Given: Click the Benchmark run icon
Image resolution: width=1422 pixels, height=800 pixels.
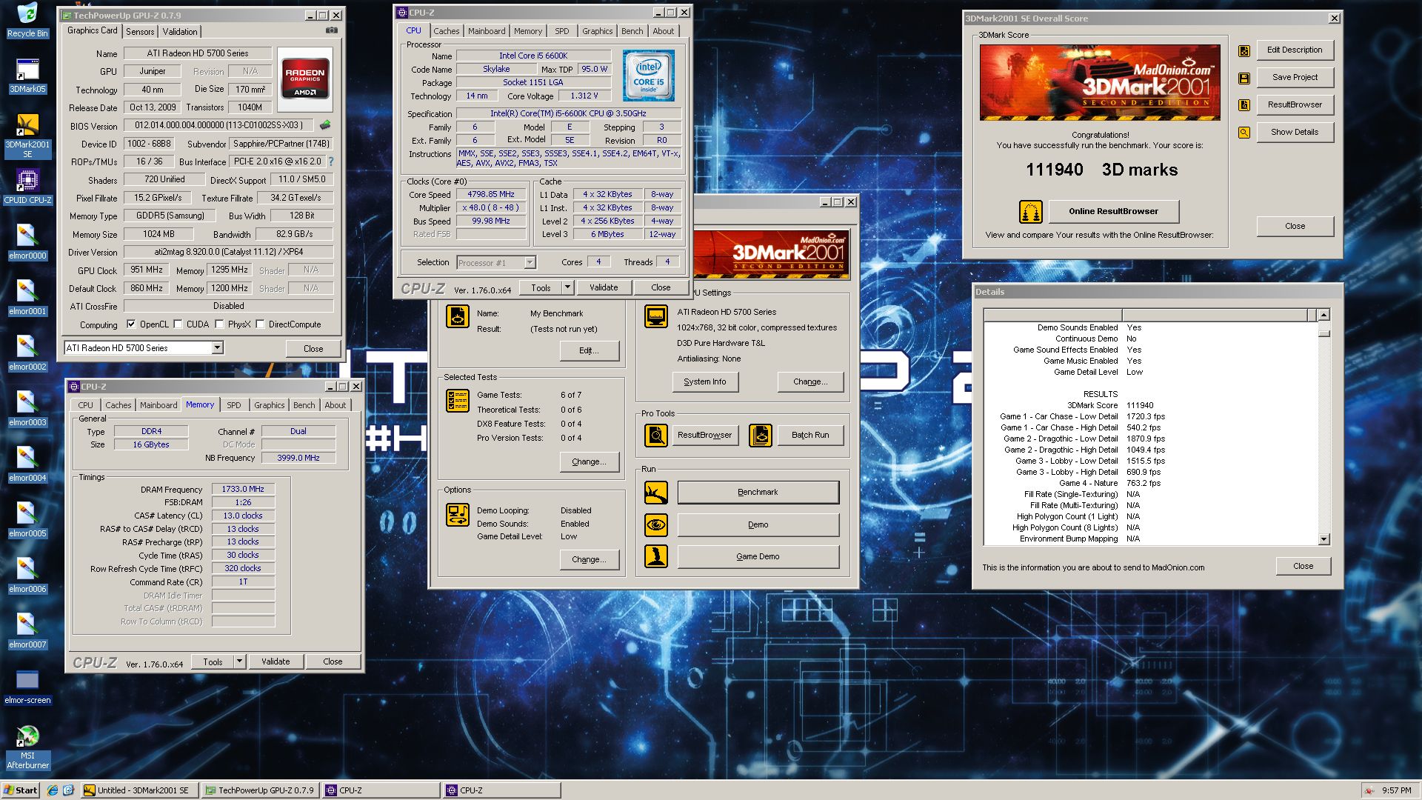Looking at the screenshot, I should 656,493.
